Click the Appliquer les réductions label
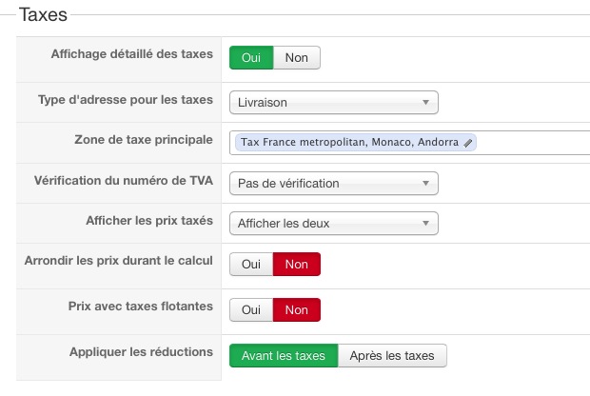 [141, 351]
